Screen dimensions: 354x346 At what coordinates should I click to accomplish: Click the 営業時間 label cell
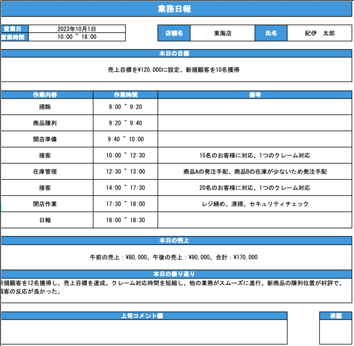[x=14, y=37]
